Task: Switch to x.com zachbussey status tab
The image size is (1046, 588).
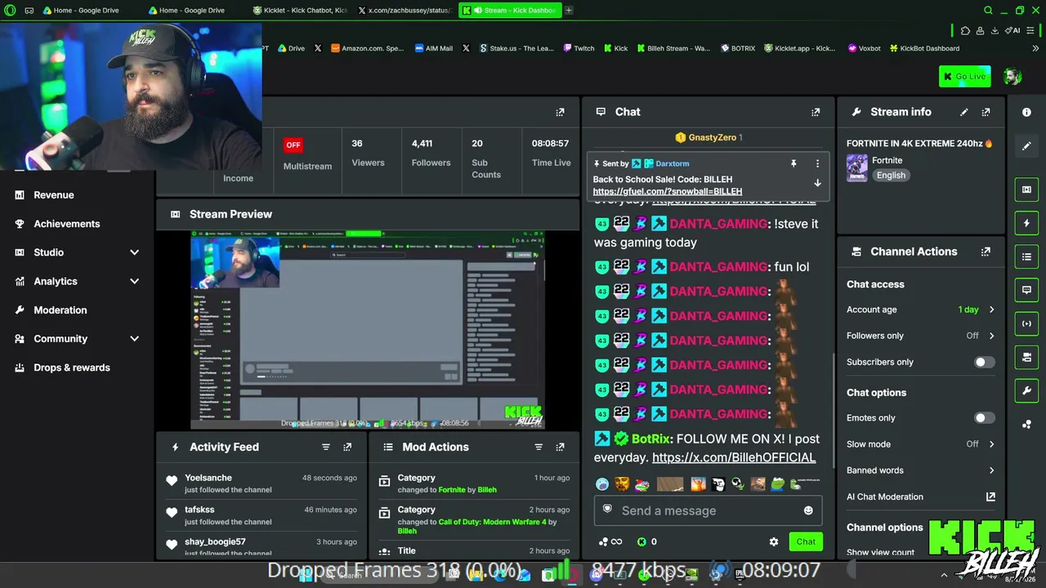Action: click(404, 11)
